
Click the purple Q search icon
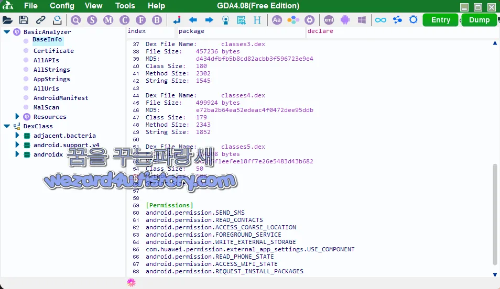pos(76,20)
